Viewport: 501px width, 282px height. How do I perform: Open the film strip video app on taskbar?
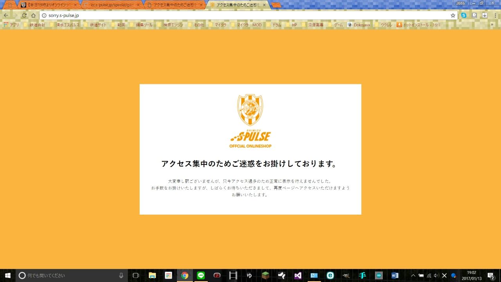pos(233,275)
